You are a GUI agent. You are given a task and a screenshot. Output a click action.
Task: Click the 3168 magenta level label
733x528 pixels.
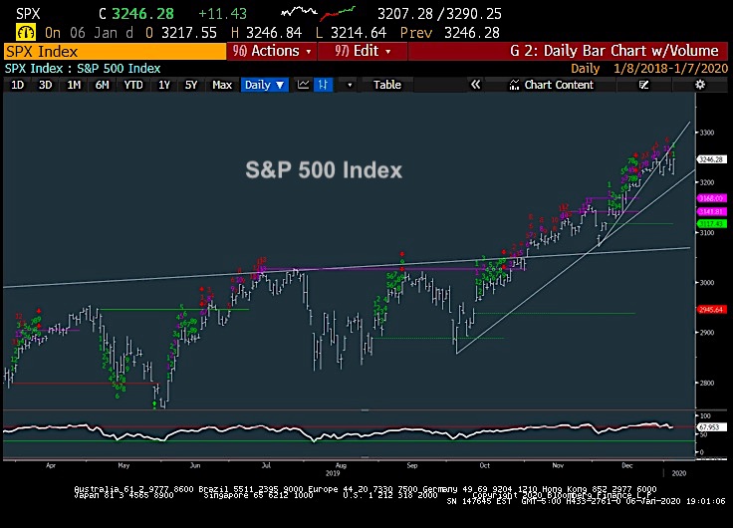(x=711, y=198)
